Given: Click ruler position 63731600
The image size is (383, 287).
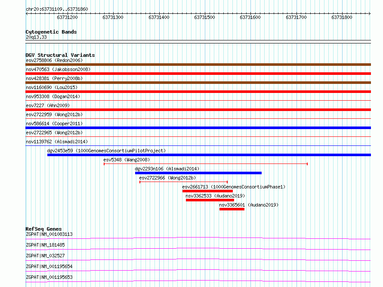Looking at the screenshot, I should (250, 17).
